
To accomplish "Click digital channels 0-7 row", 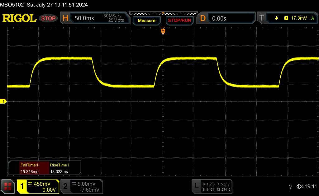I will click(216, 184).
